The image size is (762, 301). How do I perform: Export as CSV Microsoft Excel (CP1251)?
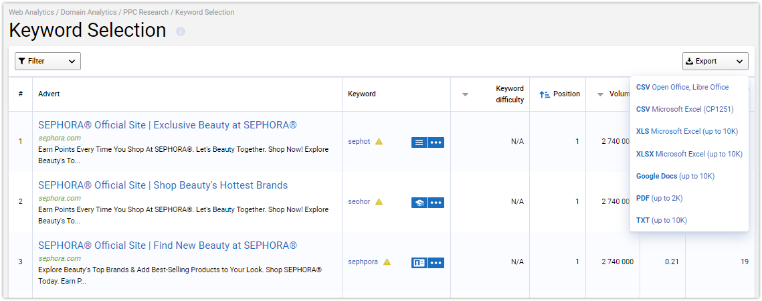pyautogui.click(x=685, y=110)
